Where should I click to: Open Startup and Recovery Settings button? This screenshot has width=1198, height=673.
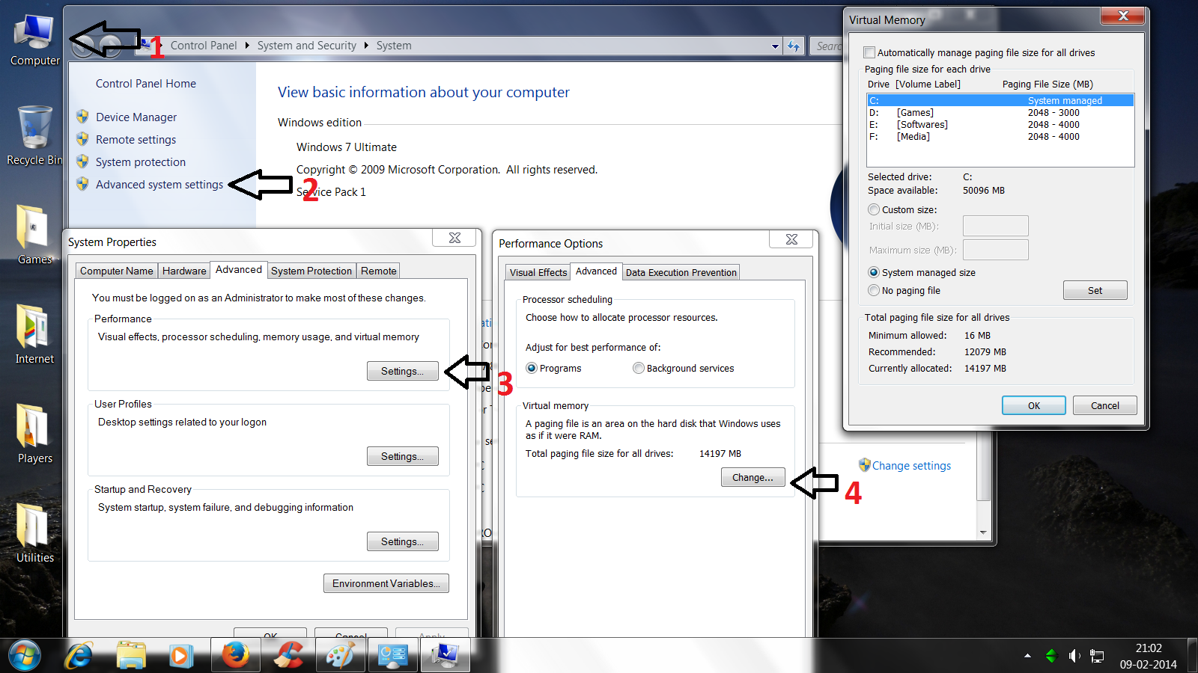(x=403, y=541)
